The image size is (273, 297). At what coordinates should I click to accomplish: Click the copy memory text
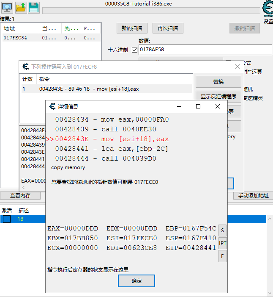68,168
